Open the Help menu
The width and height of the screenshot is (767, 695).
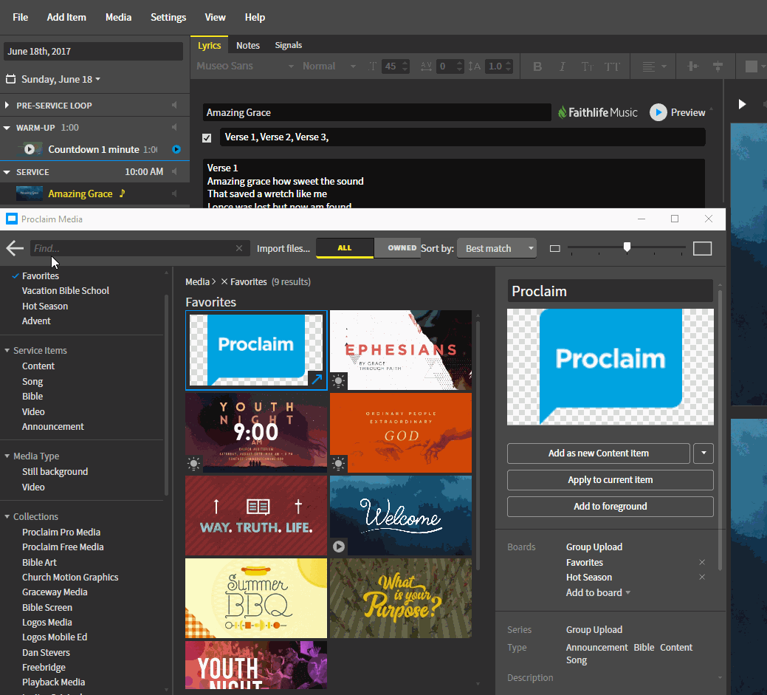pyautogui.click(x=255, y=17)
